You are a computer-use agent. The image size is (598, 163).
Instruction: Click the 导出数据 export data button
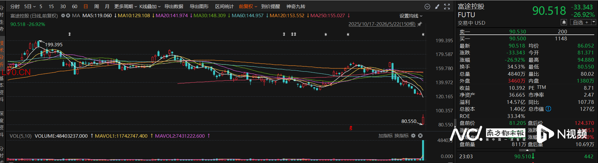pos(174,6)
